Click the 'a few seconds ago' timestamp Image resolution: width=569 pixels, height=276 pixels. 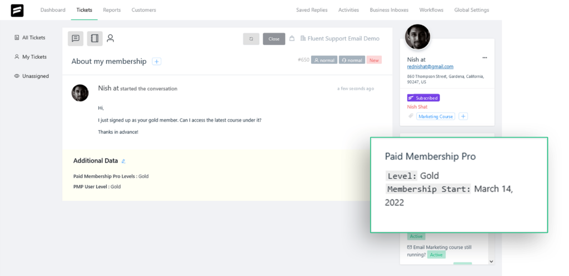[355, 88]
